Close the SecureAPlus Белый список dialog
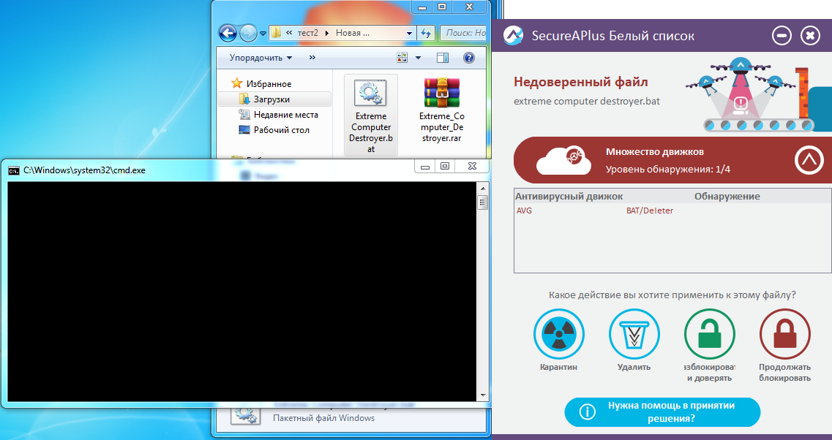The height and width of the screenshot is (440, 832). [x=810, y=36]
